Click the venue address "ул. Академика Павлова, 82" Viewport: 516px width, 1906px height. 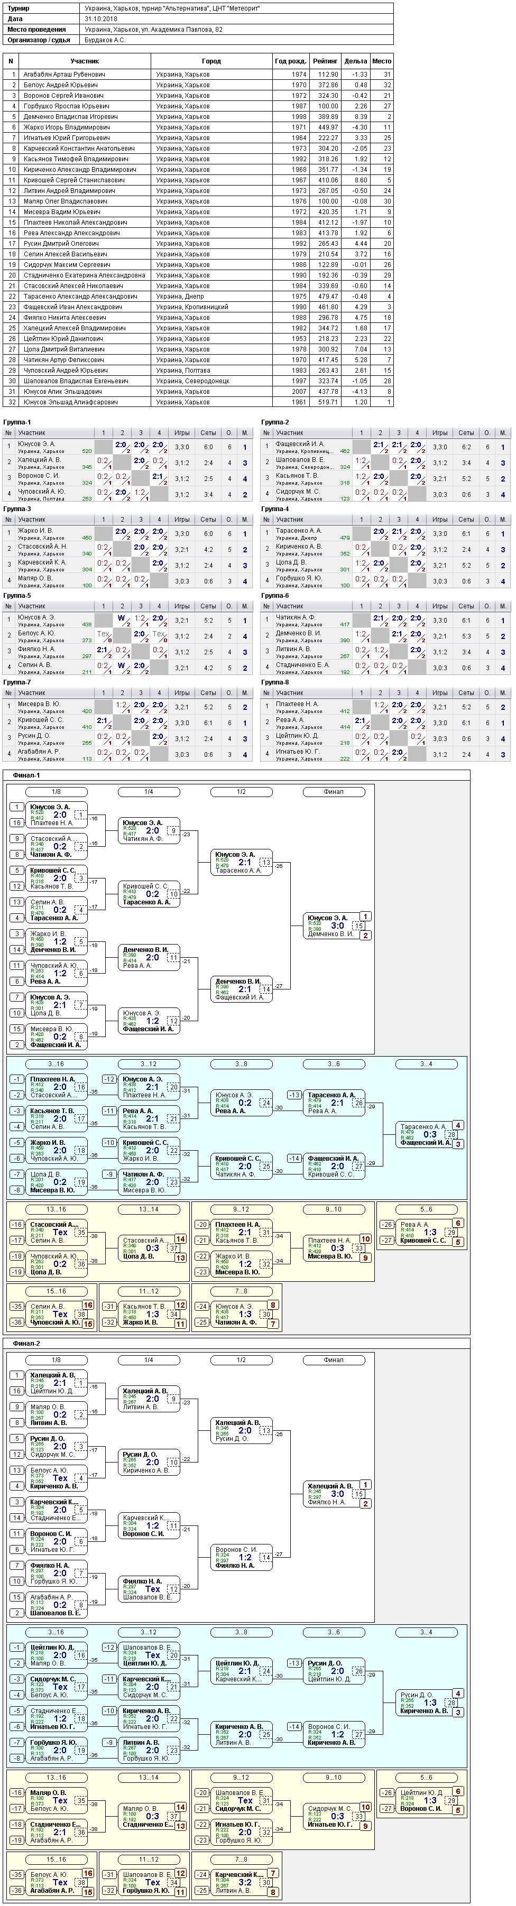coord(180,30)
